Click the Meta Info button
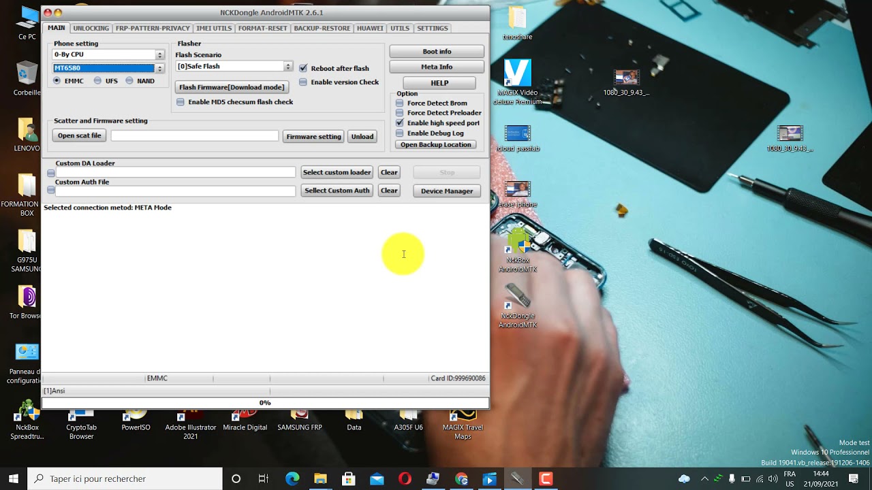Viewport: 872px width, 490px height. tap(437, 67)
